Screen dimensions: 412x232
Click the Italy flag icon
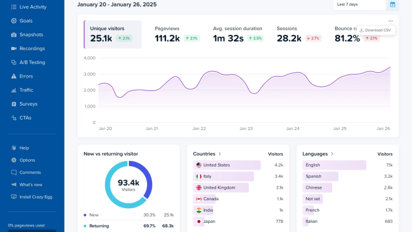point(199,176)
